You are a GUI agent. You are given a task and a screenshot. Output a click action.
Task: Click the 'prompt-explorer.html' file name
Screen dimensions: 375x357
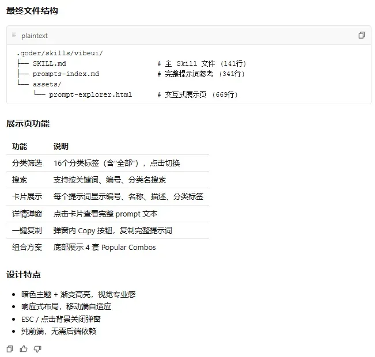(90, 94)
